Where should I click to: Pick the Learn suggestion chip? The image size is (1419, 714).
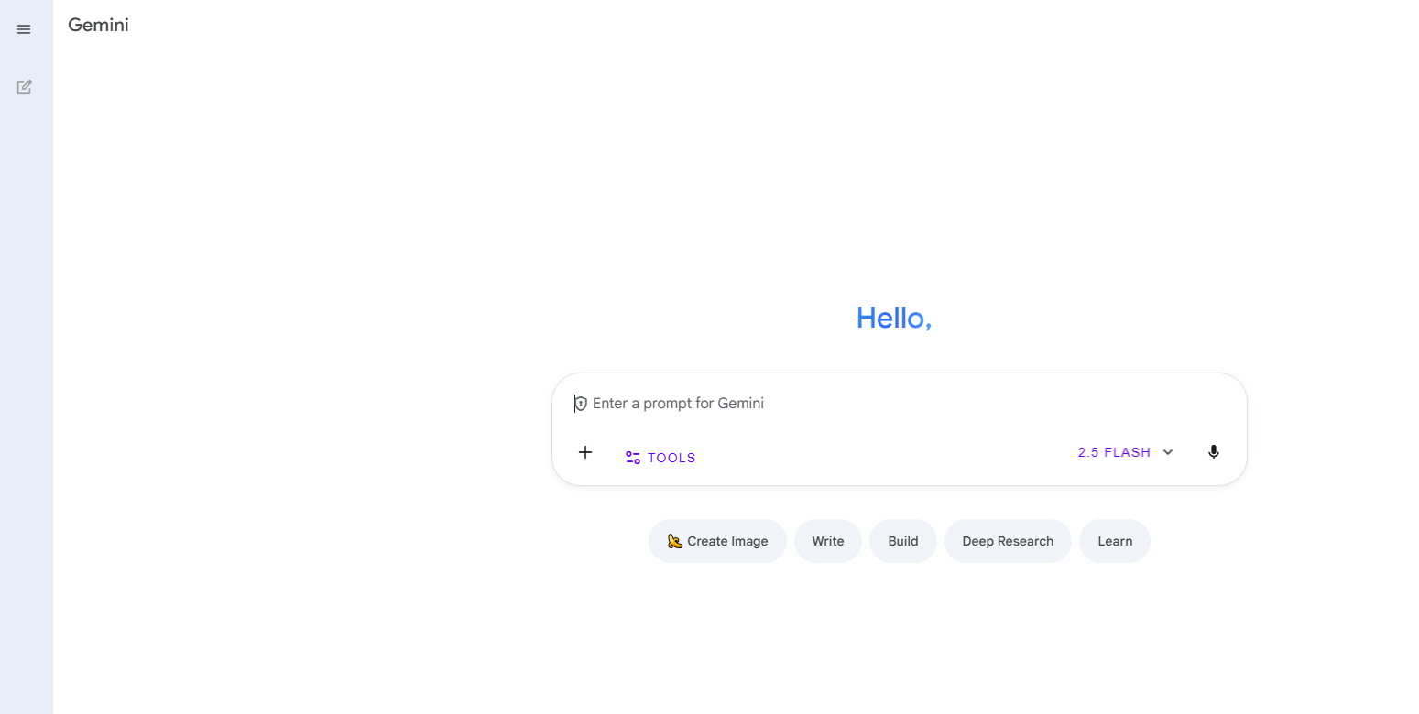1115,541
